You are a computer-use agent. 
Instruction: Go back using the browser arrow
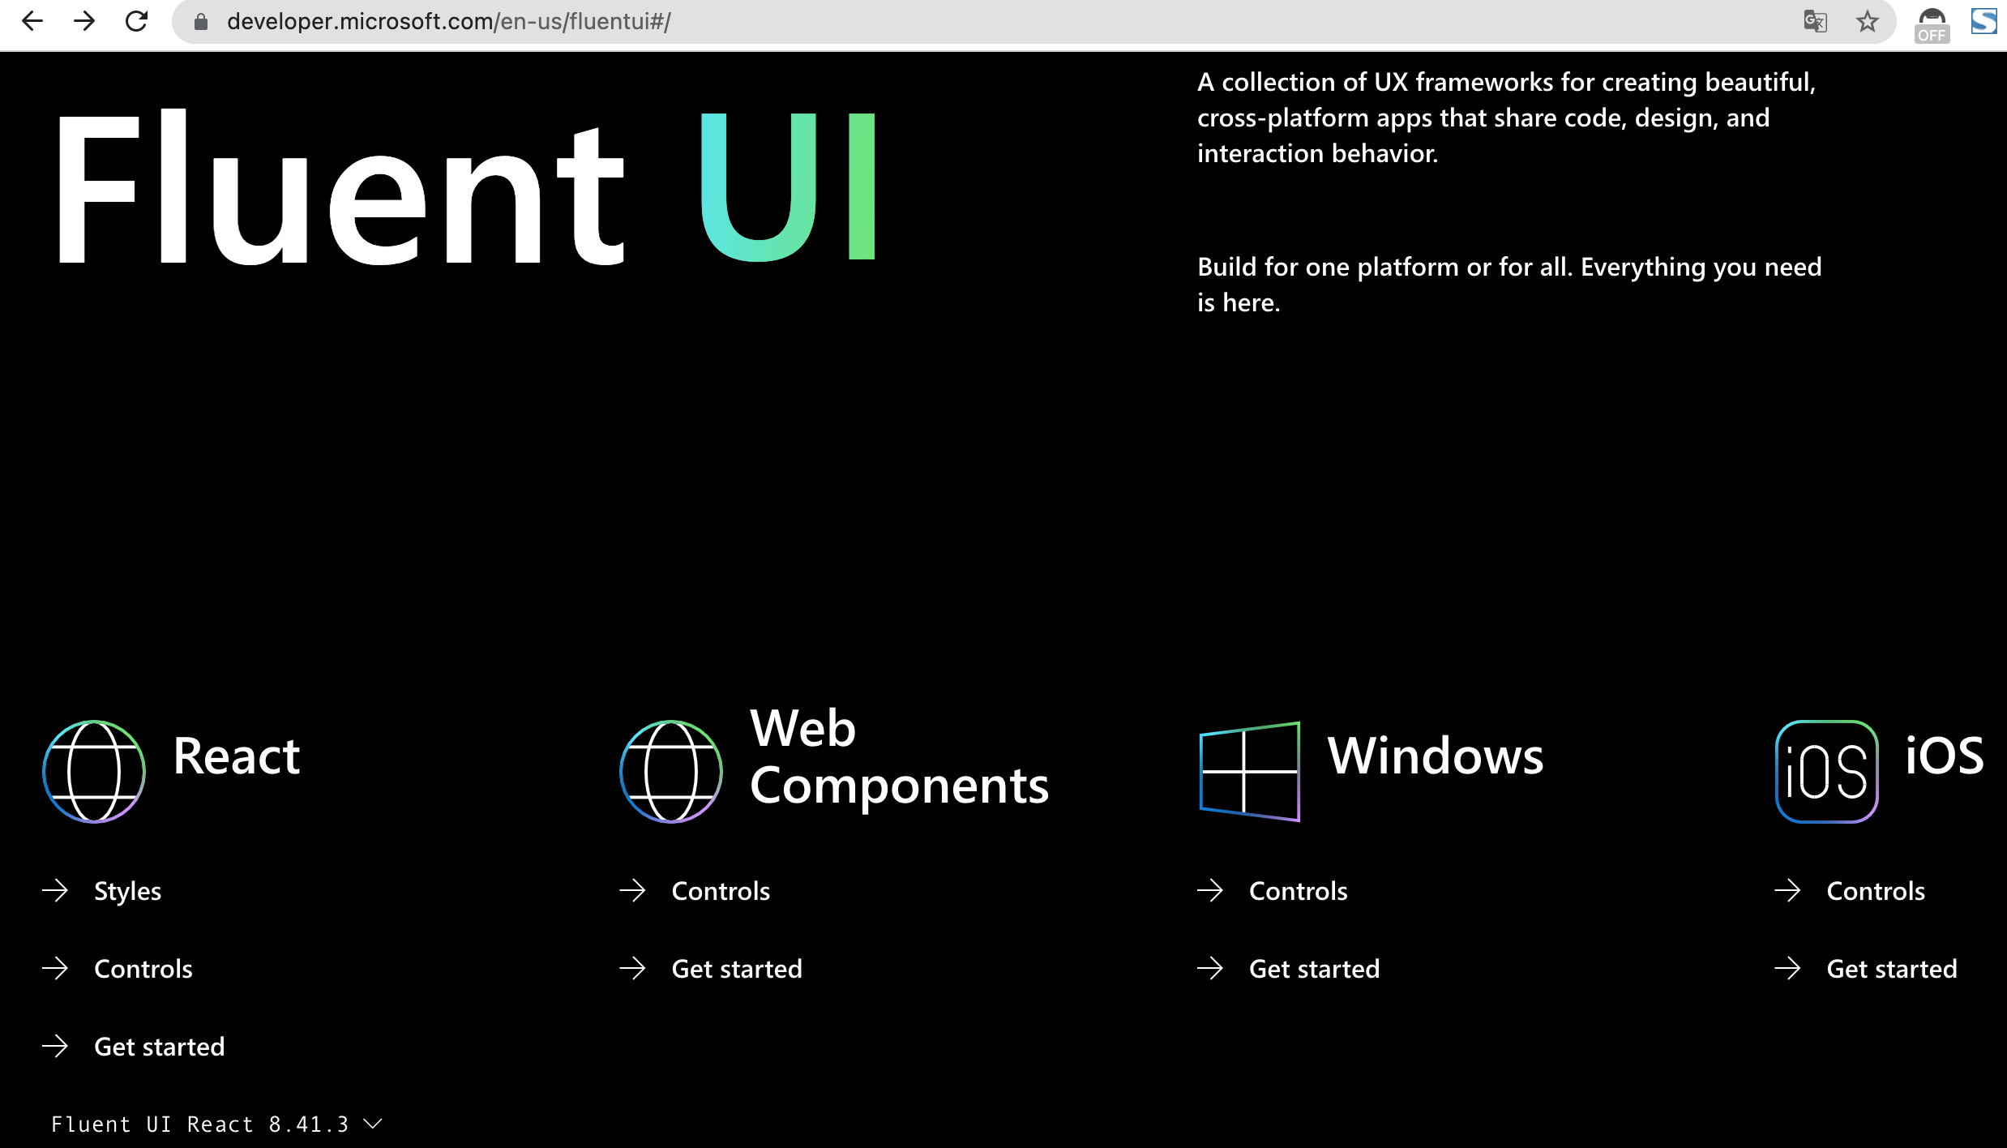click(x=32, y=21)
